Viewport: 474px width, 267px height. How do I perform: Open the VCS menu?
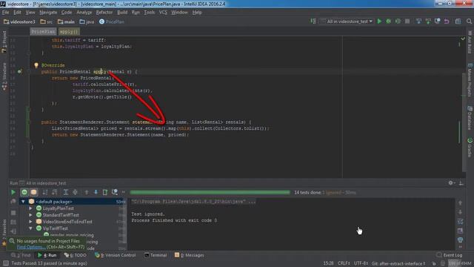click(x=163, y=13)
